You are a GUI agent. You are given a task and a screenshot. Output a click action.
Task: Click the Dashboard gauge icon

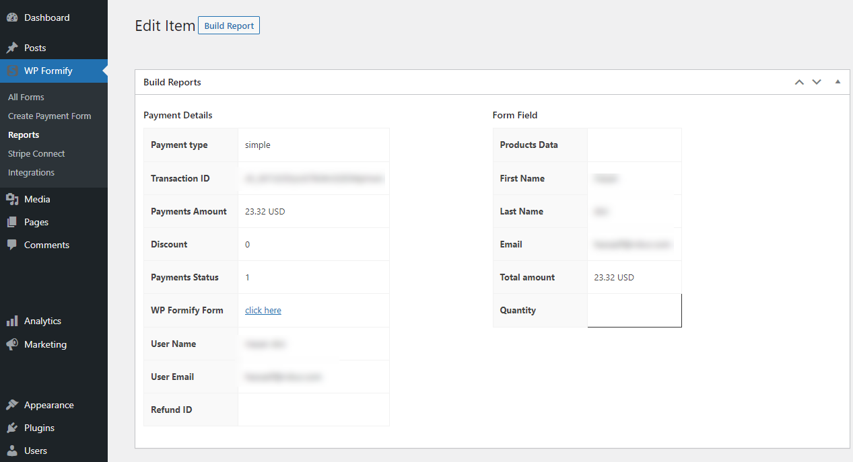click(x=12, y=17)
